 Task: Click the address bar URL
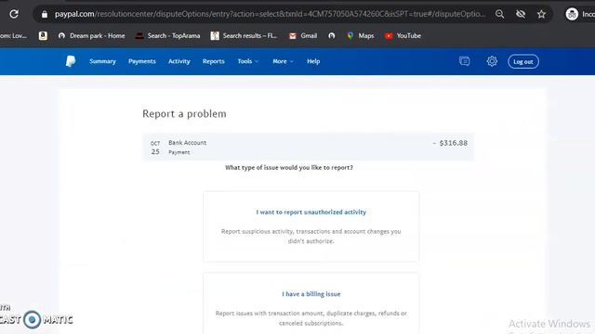coord(270,15)
